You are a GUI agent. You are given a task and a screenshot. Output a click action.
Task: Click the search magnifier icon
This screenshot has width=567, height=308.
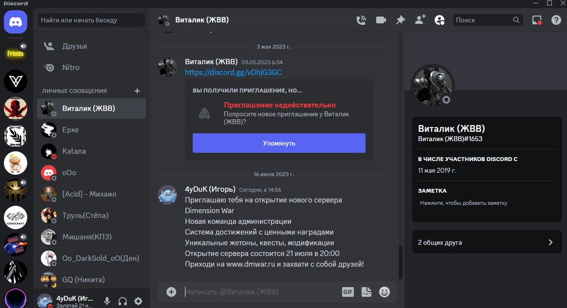pyautogui.click(x=516, y=20)
